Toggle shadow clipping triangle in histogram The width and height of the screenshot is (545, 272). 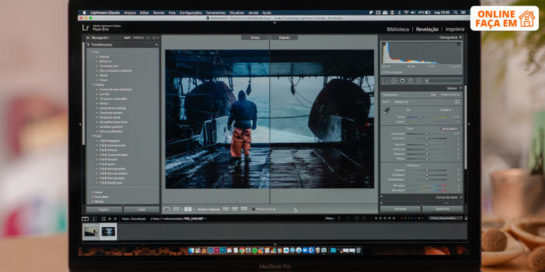coord(384,44)
